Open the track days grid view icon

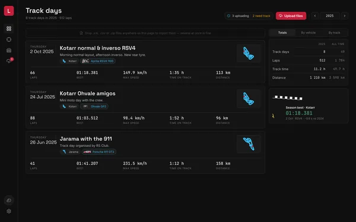9,28
